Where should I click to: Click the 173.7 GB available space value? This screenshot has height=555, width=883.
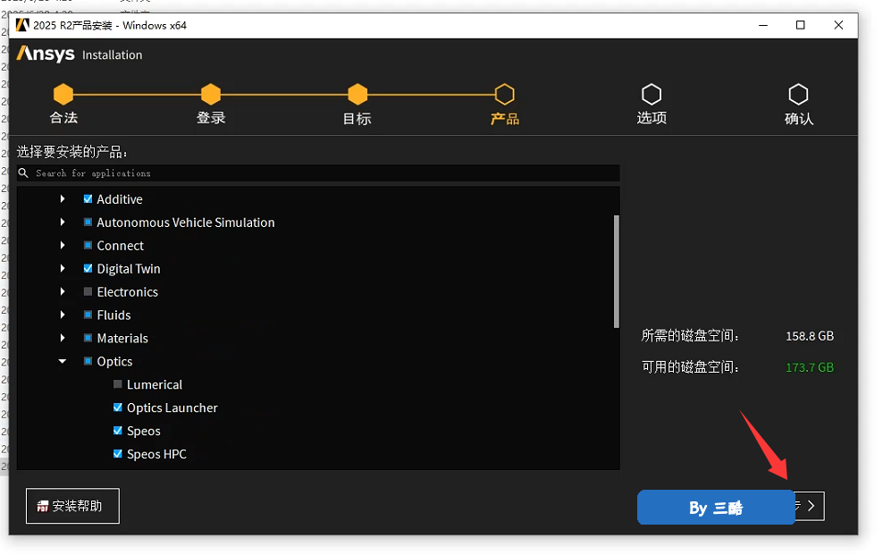810,367
